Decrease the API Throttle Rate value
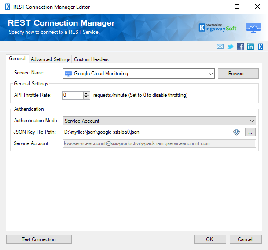Image resolution: width=268 pixels, height=250 pixels. tap(86, 97)
